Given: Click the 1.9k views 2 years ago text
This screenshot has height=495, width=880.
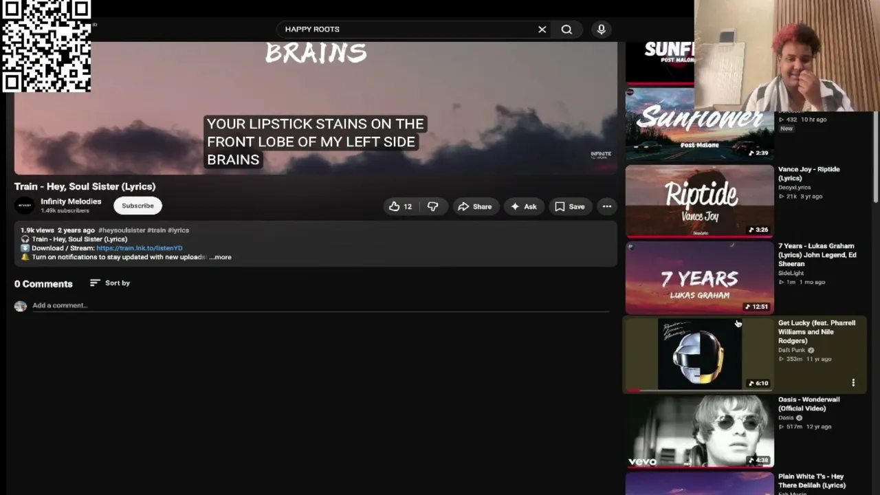Looking at the screenshot, I should (x=58, y=230).
